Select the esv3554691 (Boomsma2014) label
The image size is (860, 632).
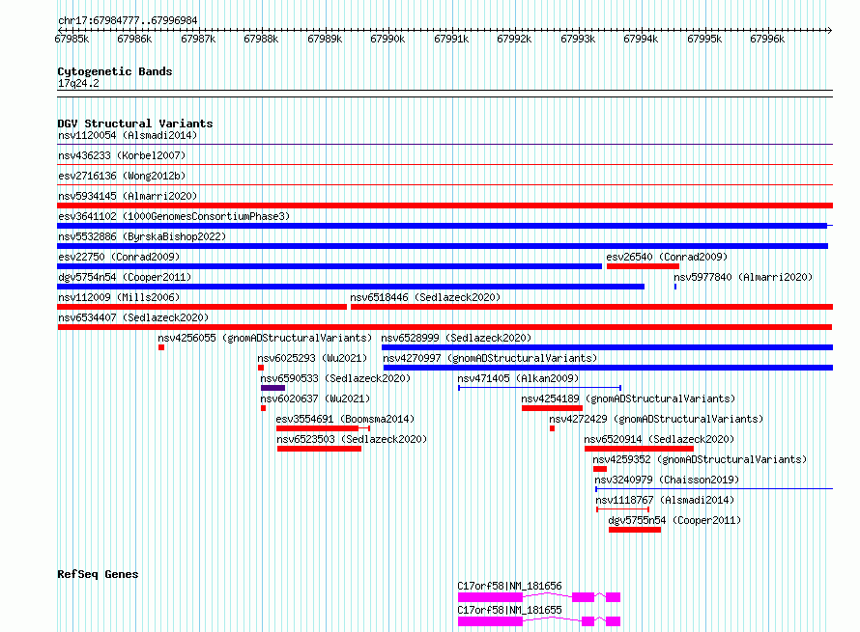[x=346, y=419]
